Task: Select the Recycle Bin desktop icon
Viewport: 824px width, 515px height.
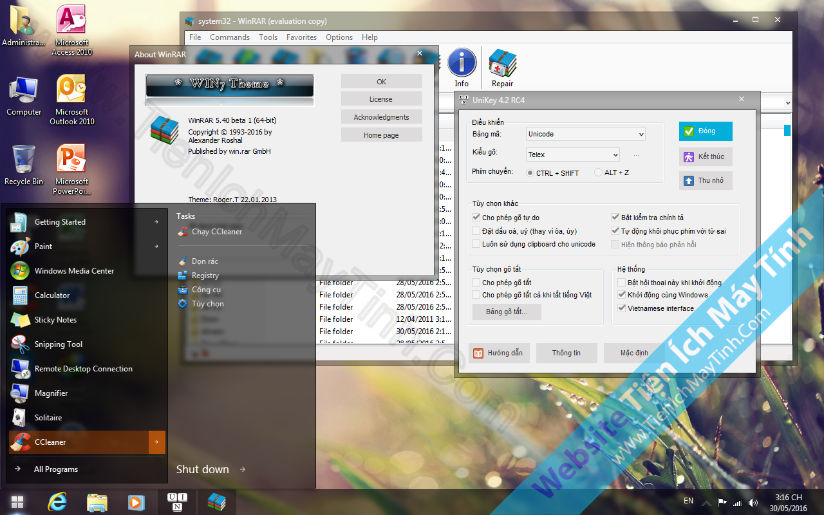Action: coord(24,165)
